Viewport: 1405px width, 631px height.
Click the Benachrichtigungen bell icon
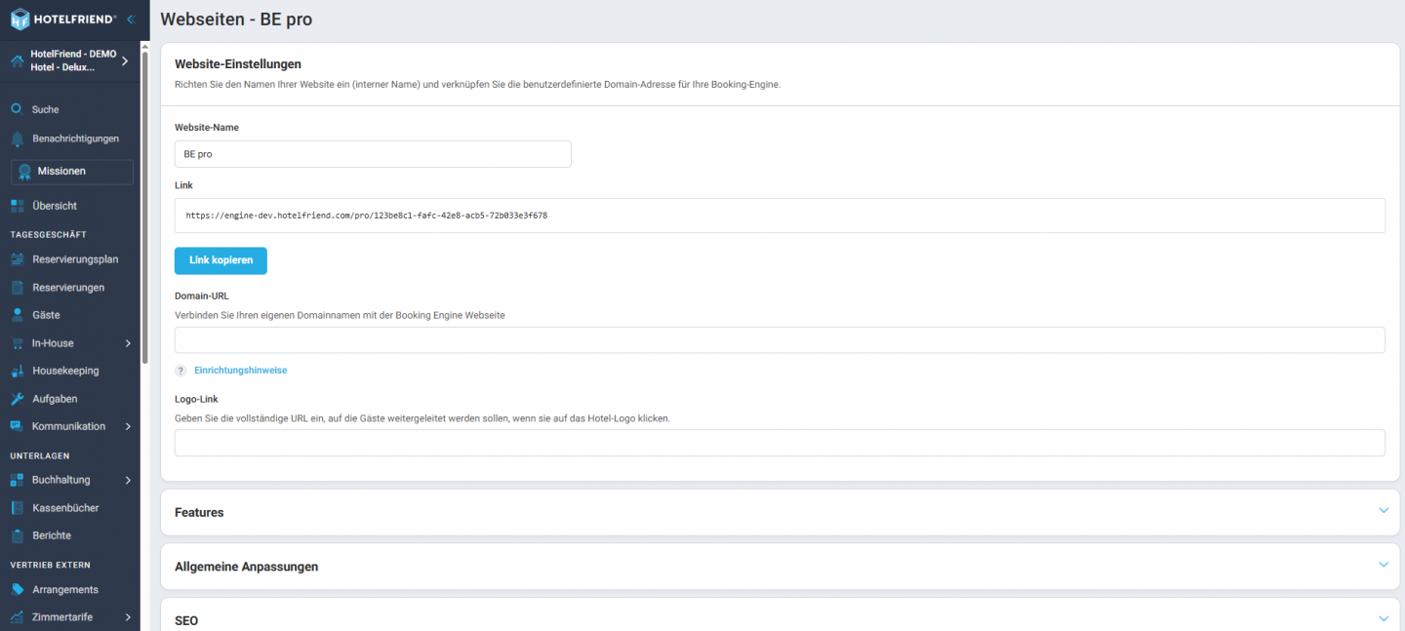click(x=17, y=138)
